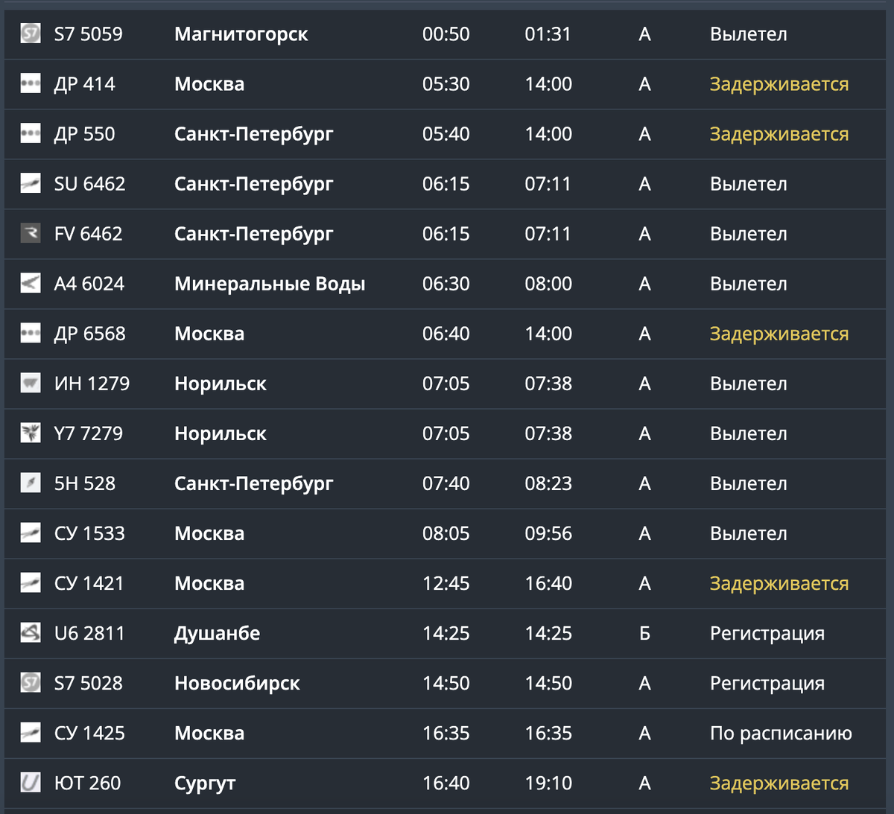
Task: Click the Задерживается status for ДР 550
Action: pyautogui.click(x=779, y=134)
